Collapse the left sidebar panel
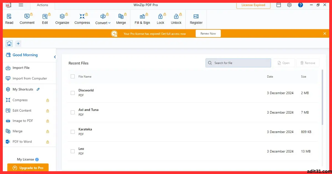The height and width of the screenshot is (174, 332). tap(55, 57)
